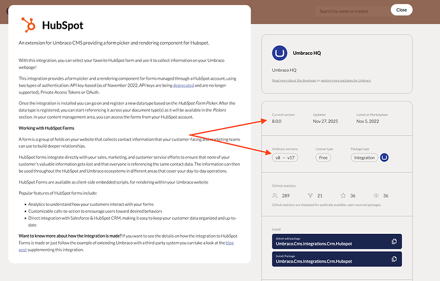Click current version value 8.0.0
Screen dimensions: 440x281
point(276,121)
